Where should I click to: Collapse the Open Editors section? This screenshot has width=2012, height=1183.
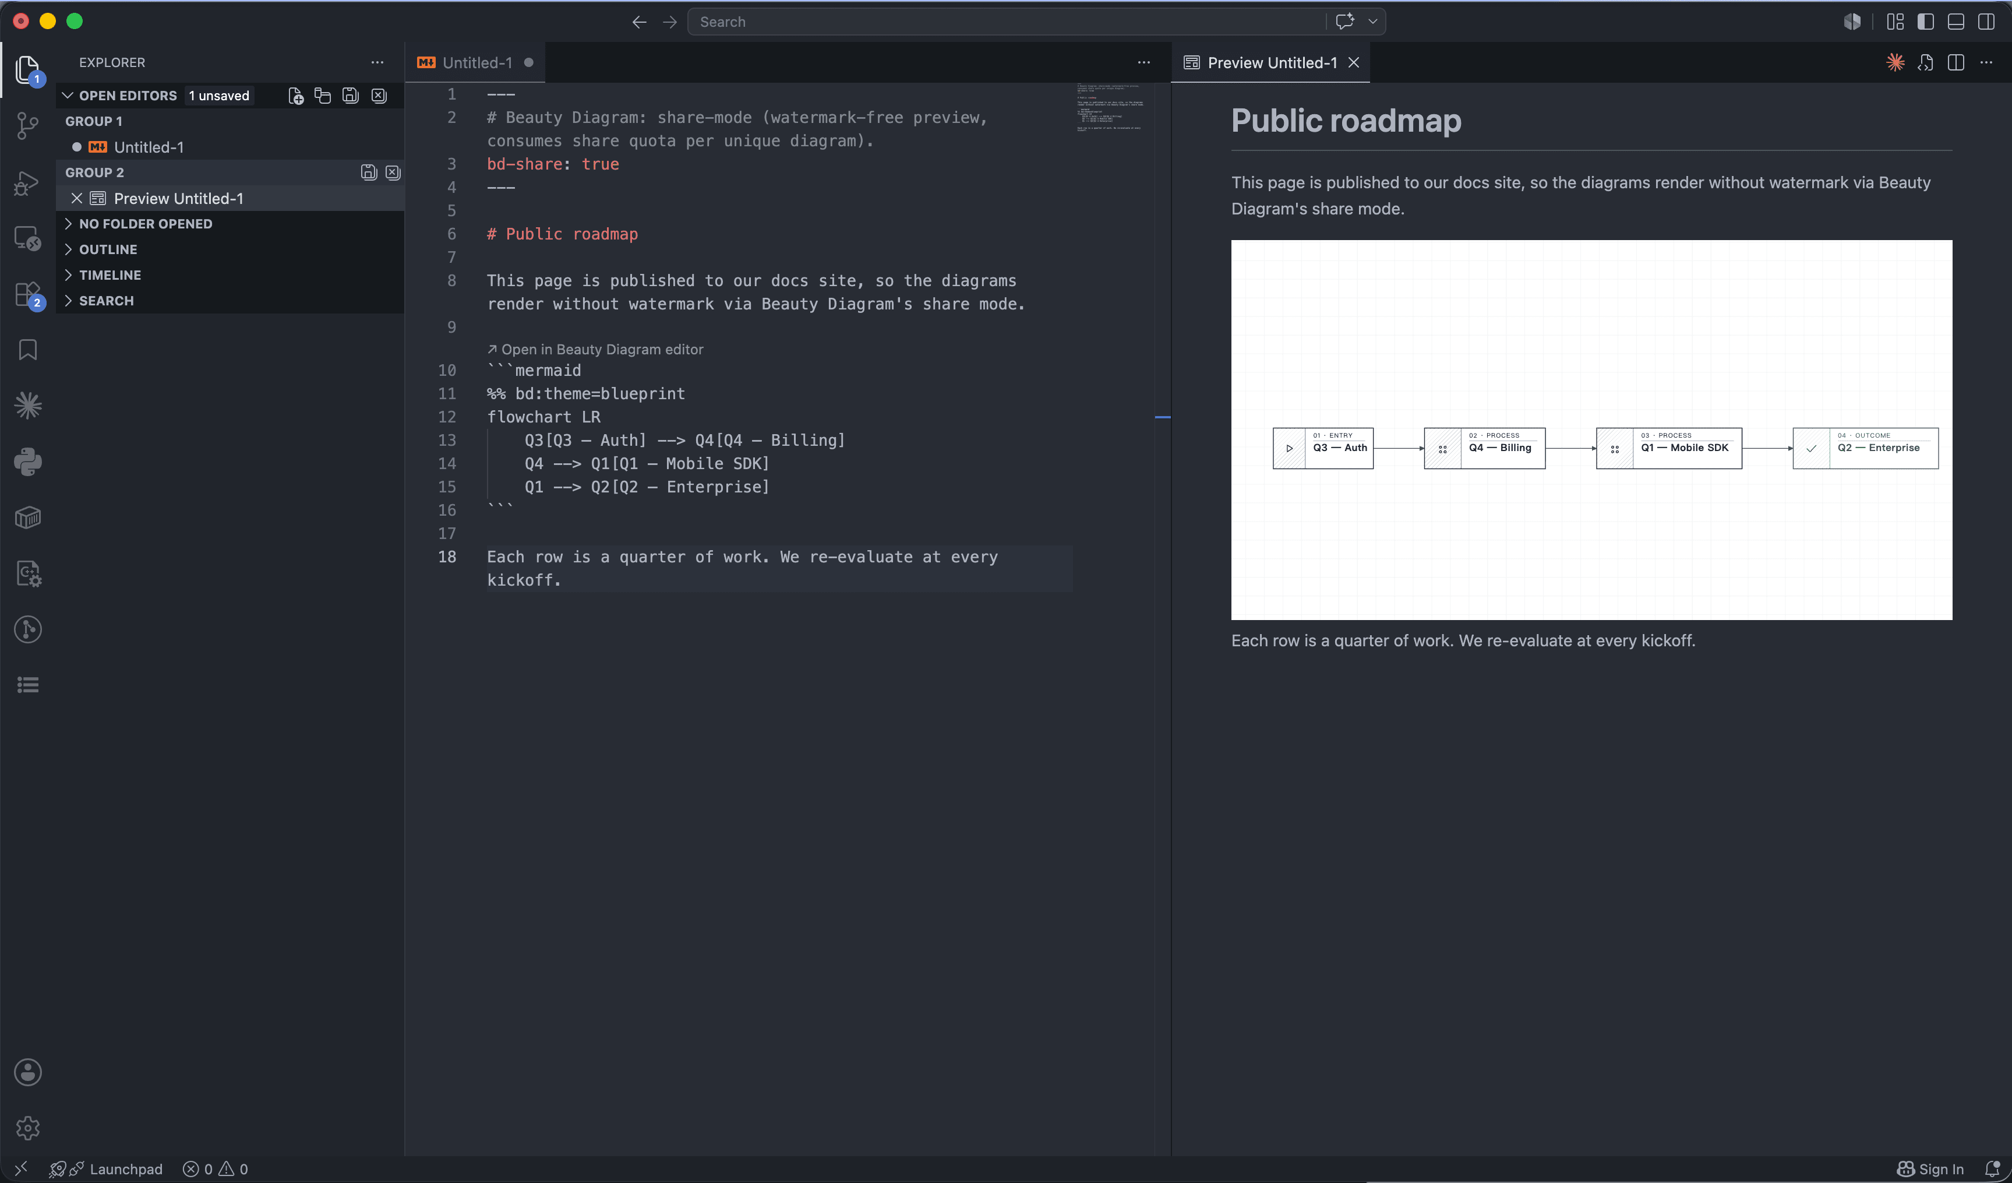[x=68, y=96]
